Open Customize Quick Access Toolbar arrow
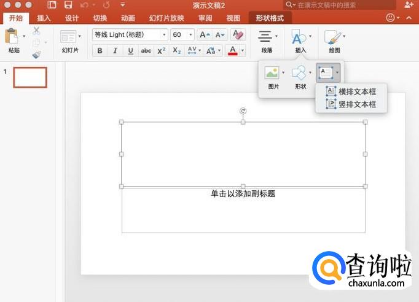419x302 pixels. tap(123, 5)
